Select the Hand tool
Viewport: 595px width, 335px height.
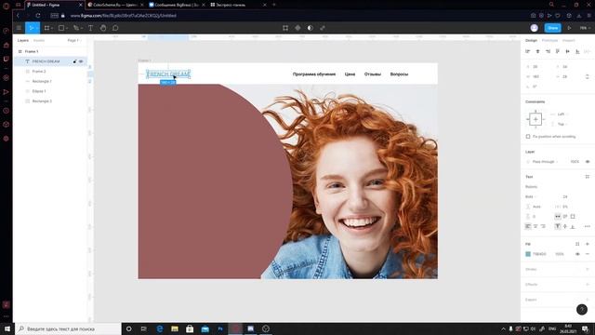pyautogui.click(x=103, y=28)
